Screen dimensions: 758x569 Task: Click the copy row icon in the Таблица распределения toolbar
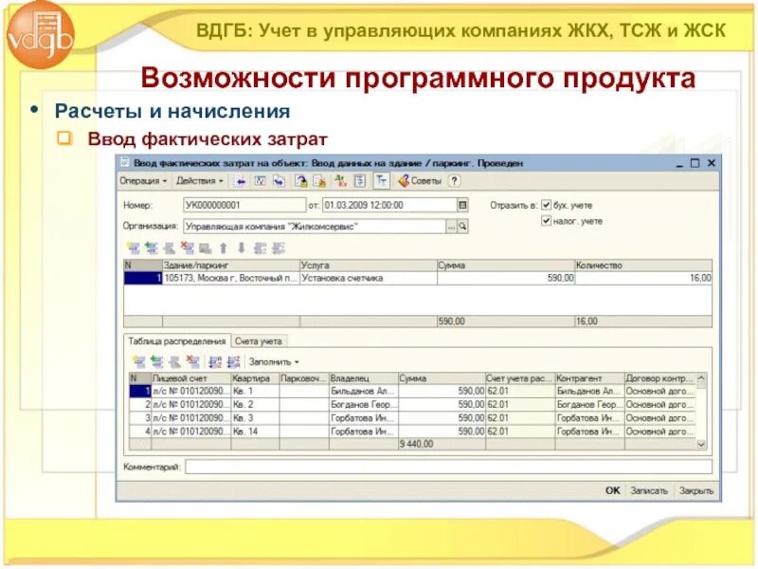[x=156, y=361]
